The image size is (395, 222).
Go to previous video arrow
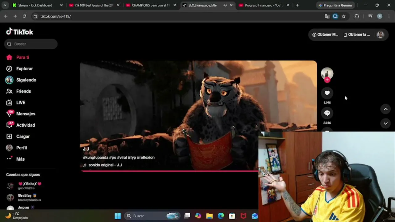(385, 109)
